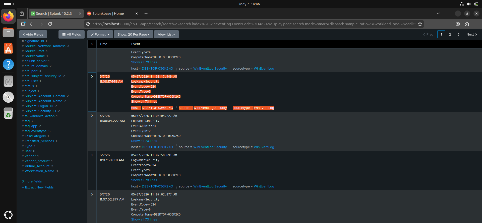Viewport: 482px width, 223px height.
Task: Bookmark this page with star icon
Action: 420,24
